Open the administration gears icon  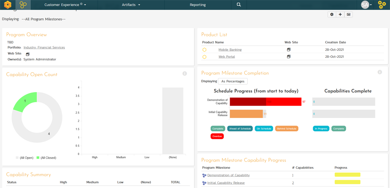point(382,5)
